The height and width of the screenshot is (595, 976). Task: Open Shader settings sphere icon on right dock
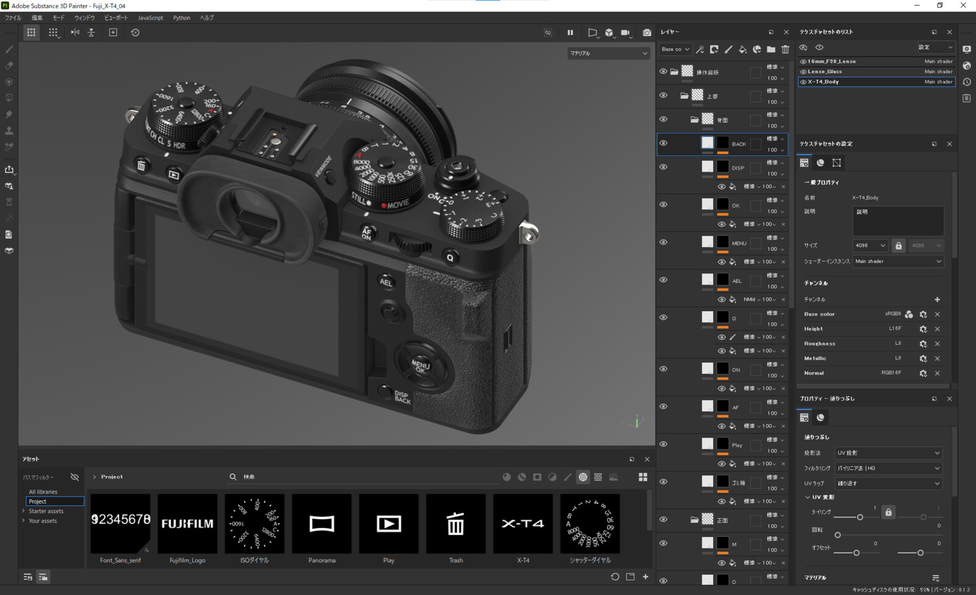click(x=967, y=65)
